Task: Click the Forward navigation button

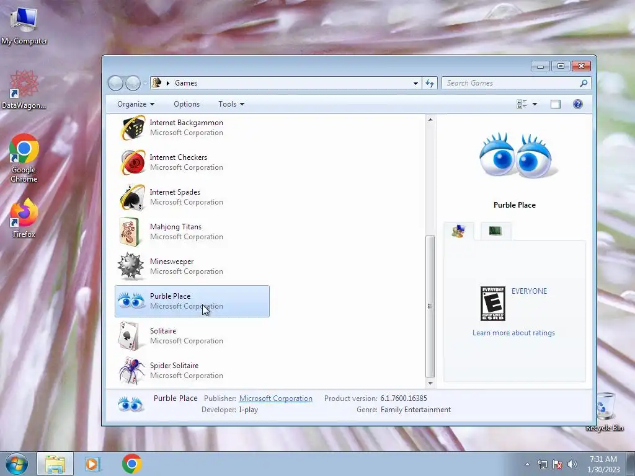Action: click(133, 83)
